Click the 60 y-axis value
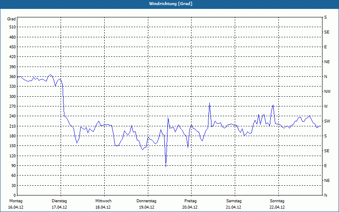This screenshot has height=212, width=339. coord(14,176)
